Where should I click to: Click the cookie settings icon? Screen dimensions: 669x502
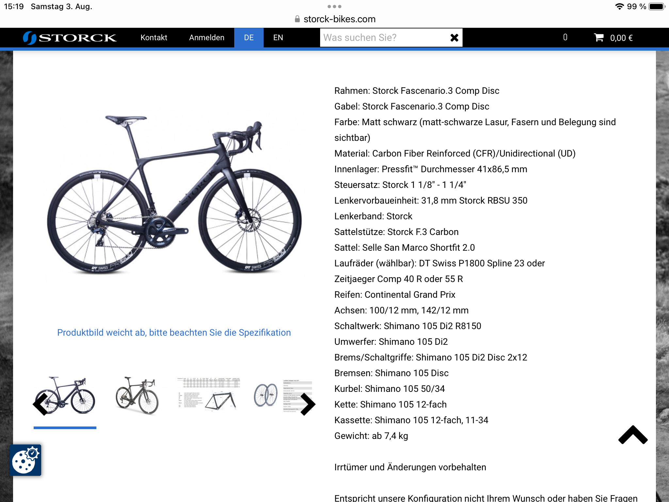coord(25,460)
